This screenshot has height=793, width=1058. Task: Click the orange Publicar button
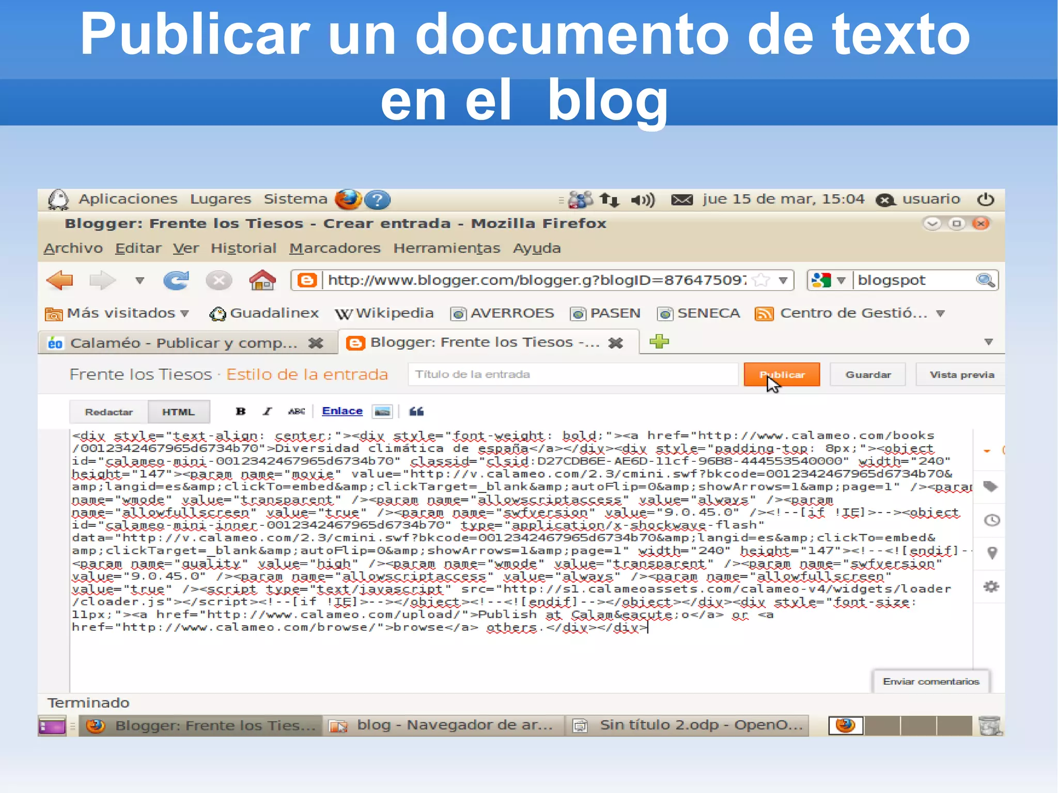click(782, 375)
